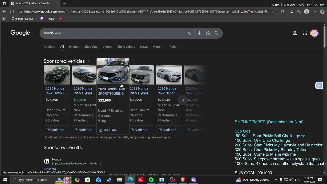This screenshot has height=184, width=327.
Task: Switch to Videos tab
Action: 107,47
